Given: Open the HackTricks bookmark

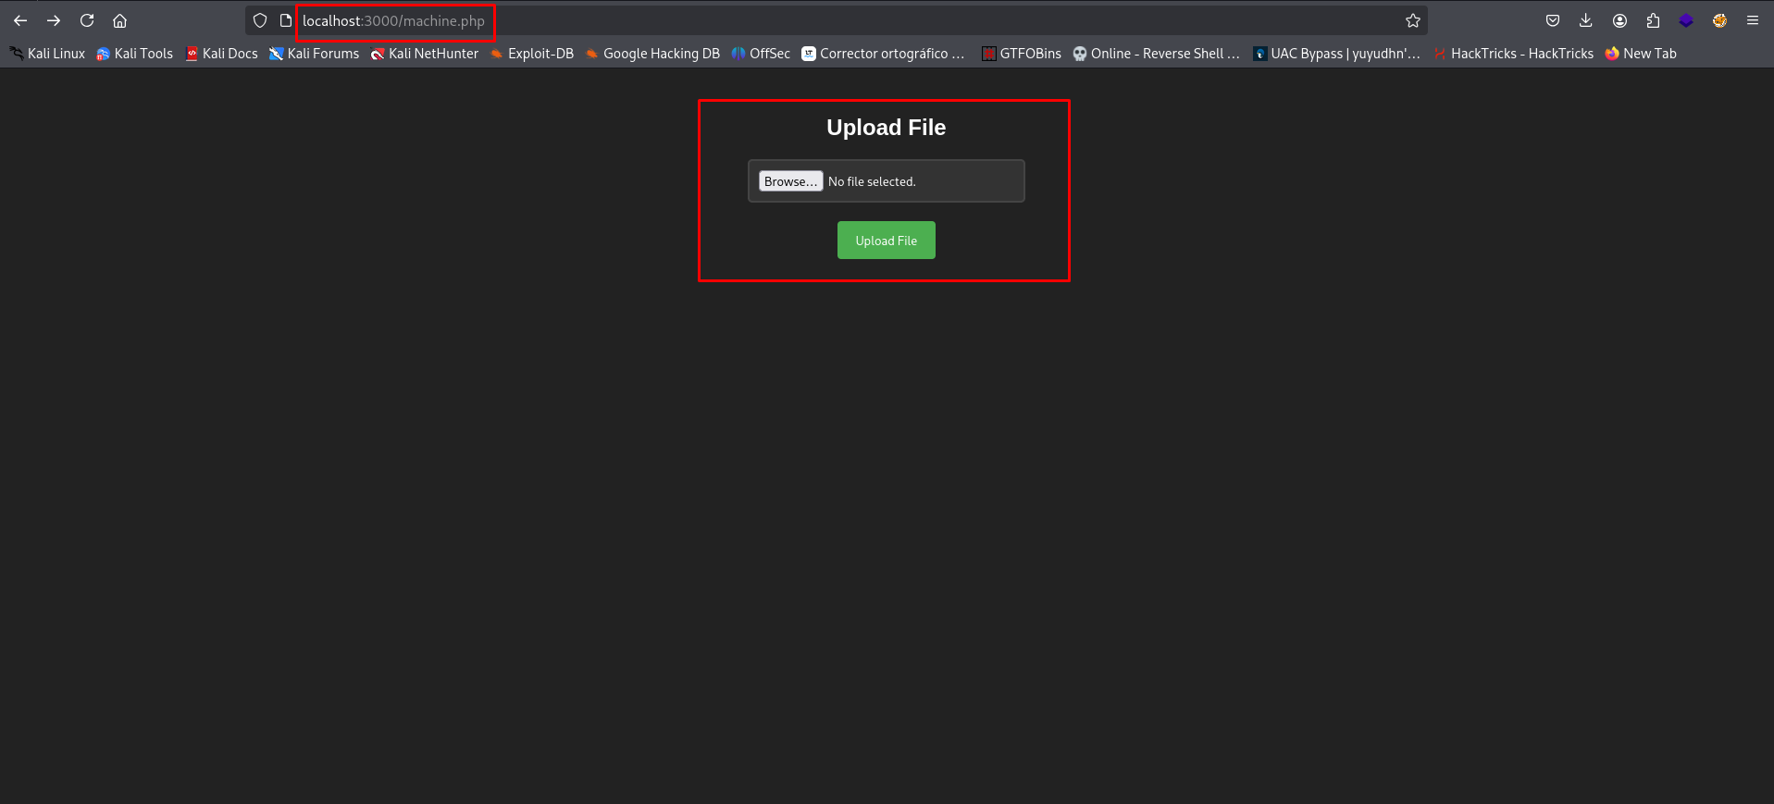Looking at the screenshot, I should tap(1513, 54).
